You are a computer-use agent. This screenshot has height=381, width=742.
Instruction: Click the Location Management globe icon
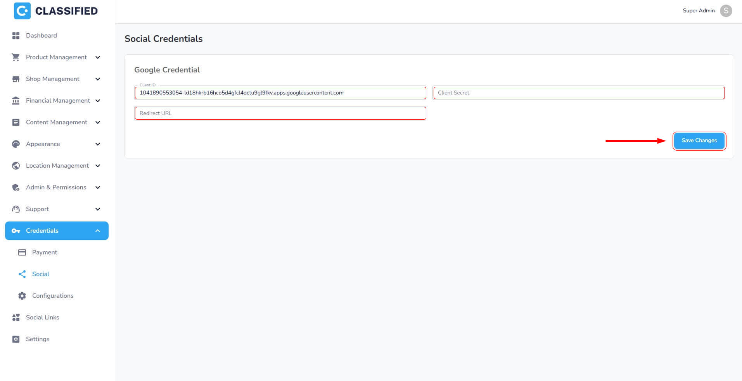click(16, 166)
